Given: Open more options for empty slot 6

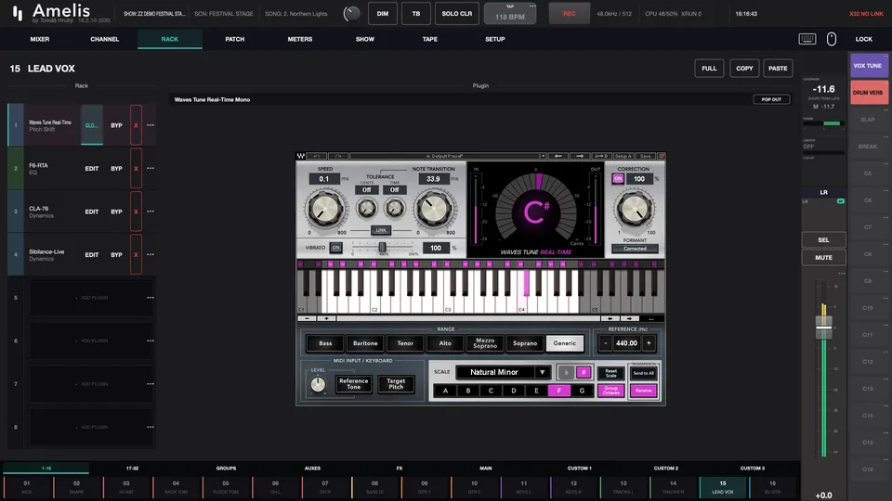Looking at the screenshot, I should point(151,340).
